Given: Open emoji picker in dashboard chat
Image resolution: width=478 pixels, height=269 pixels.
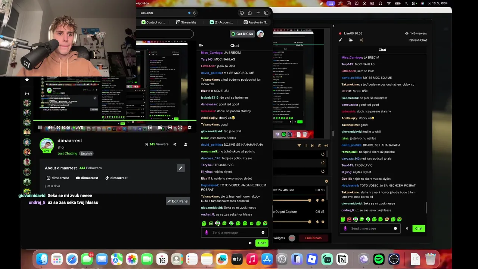Looking at the screenshot, I should point(395,229).
